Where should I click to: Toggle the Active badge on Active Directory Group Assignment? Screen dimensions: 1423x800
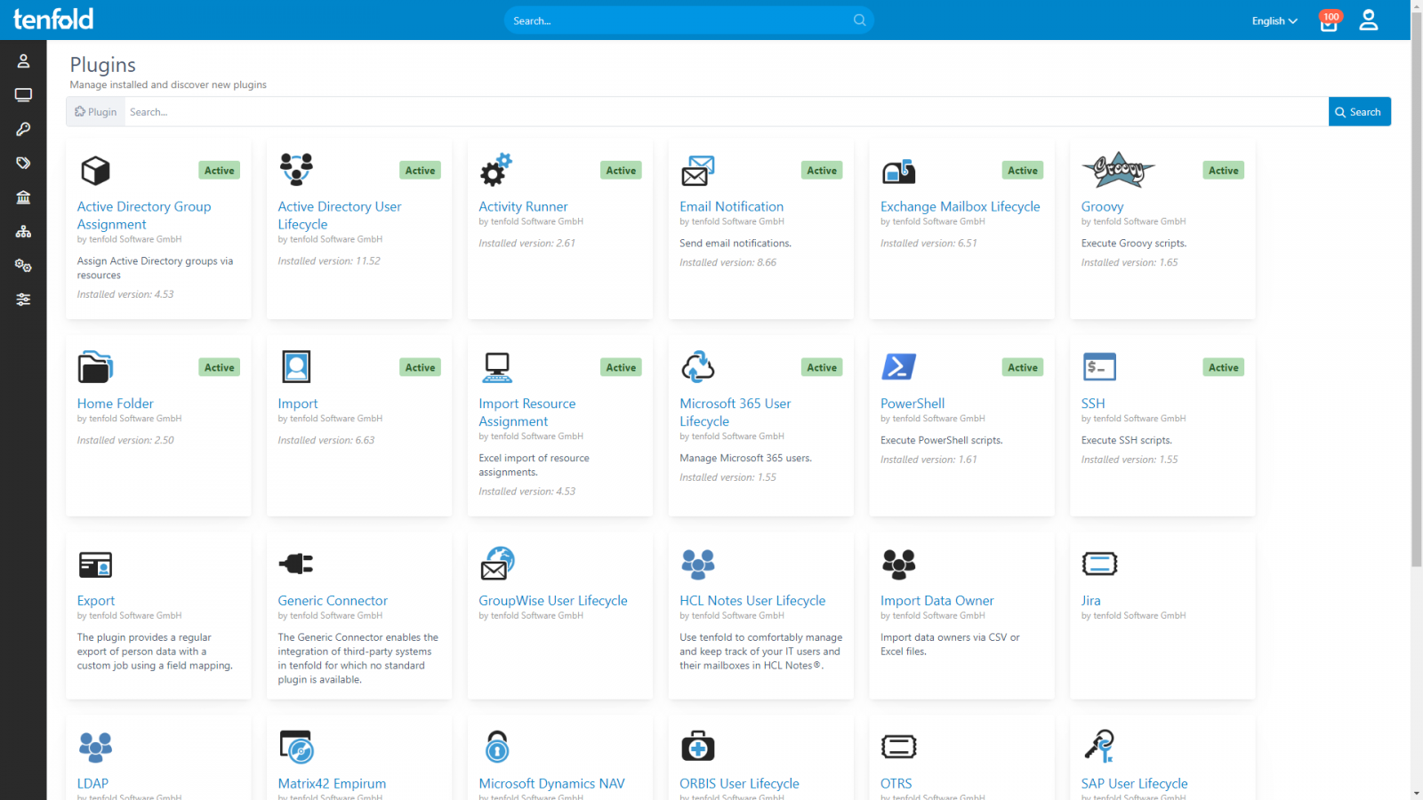point(219,170)
